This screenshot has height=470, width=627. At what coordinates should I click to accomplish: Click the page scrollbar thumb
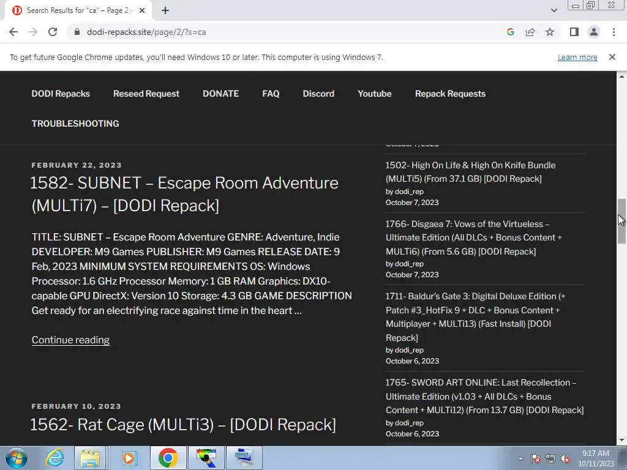coord(621,220)
